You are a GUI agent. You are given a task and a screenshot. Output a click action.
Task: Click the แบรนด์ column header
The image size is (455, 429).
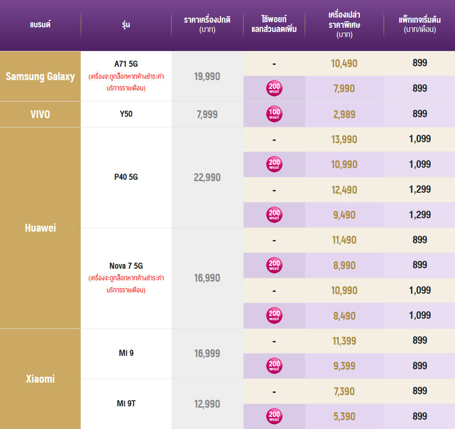point(40,25)
